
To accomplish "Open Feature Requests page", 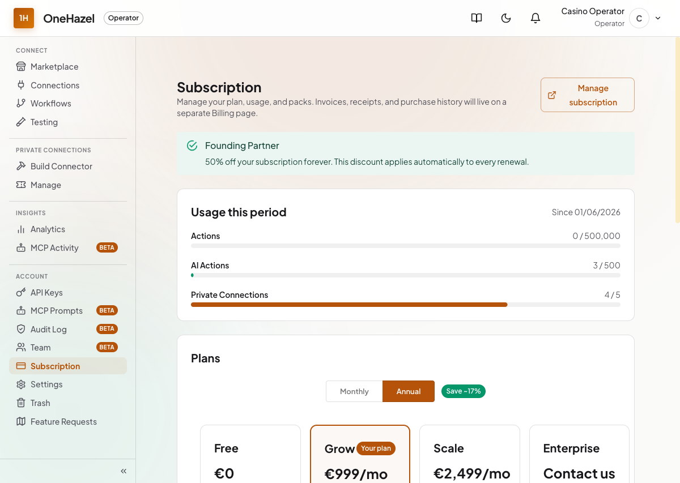I will point(68,422).
